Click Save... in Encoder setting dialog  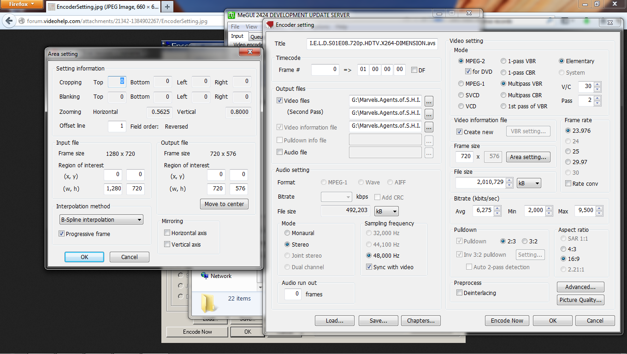coord(378,320)
